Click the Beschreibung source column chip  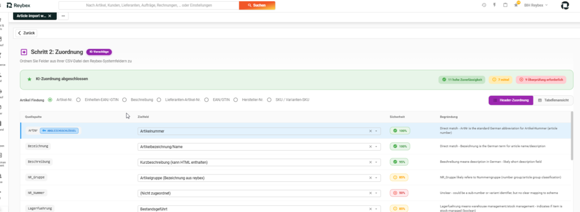click(39, 162)
